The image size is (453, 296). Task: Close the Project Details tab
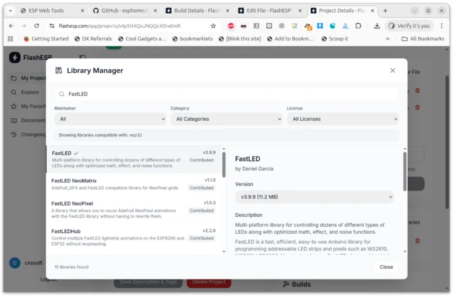pyautogui.click(x=372, y=11)
